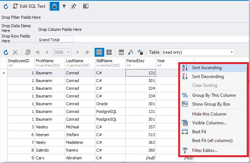
Task: Click the Neely first name cell
Action: click(50, 142)
